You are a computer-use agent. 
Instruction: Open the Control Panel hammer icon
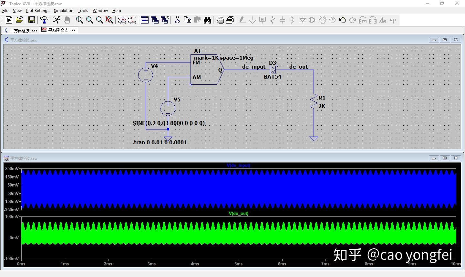[44, 20]
